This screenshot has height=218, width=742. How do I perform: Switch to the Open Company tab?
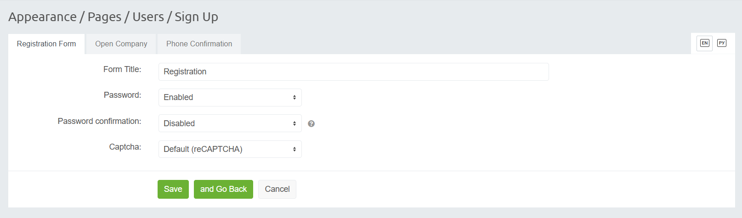[121, 44]
